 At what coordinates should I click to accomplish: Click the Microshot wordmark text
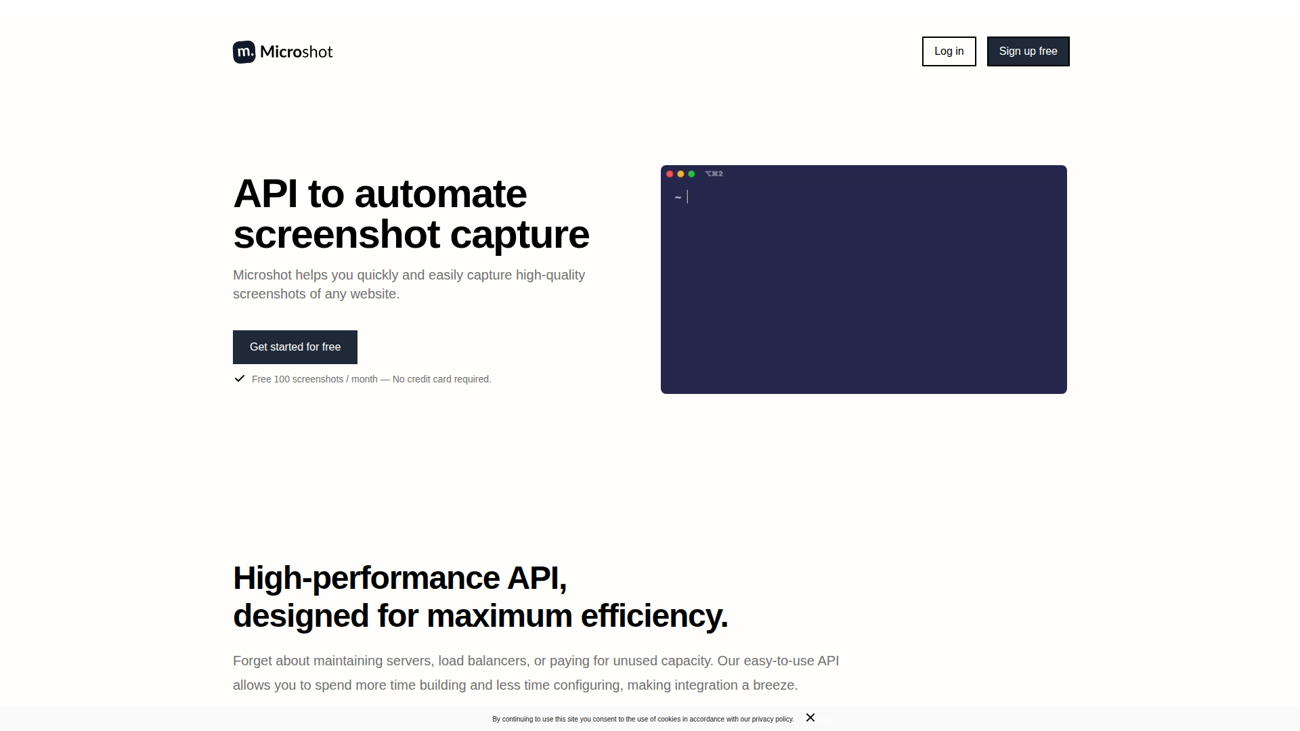click(x=296, y=52)
